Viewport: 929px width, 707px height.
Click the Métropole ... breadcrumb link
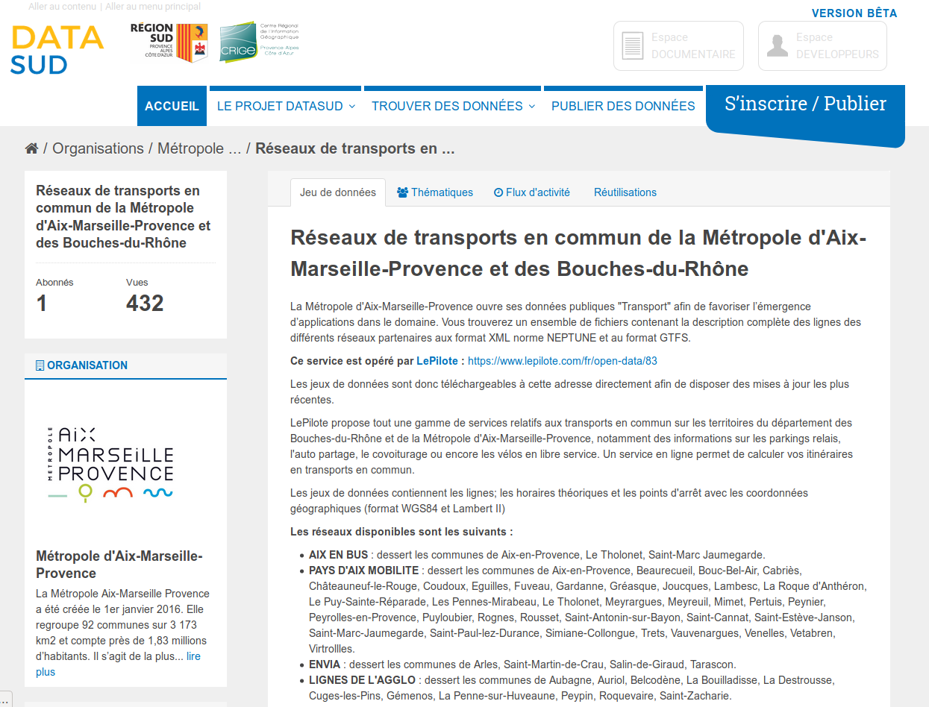(x=199, y=148)
